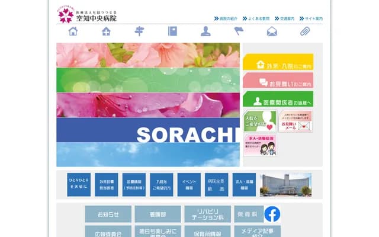Viewport: 379px width, 237px height.
Task: Click the hospital building photo thumbnail
Action: tap(285, 184)
